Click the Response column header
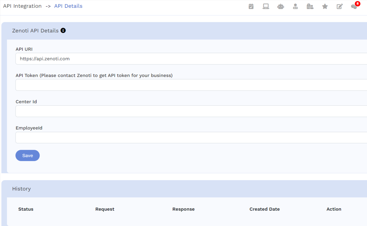This screenshot has height=226, width=367. [183, 209]
